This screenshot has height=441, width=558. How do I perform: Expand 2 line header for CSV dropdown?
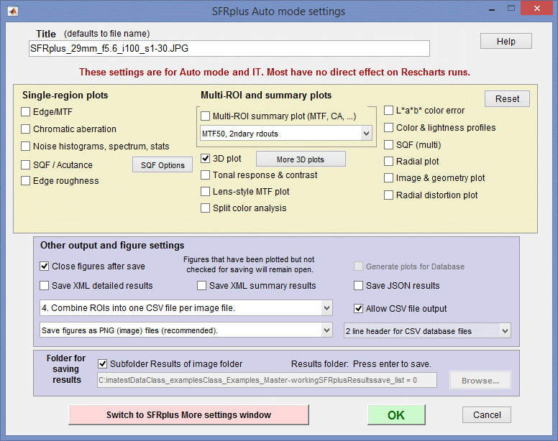(x=427, y=331)
